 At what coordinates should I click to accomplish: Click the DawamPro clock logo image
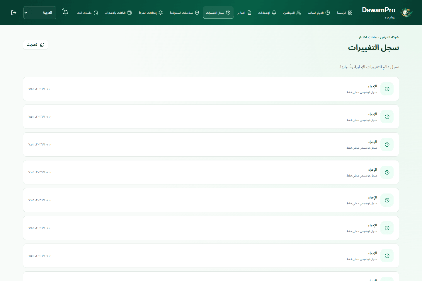[x=406, y=13]
